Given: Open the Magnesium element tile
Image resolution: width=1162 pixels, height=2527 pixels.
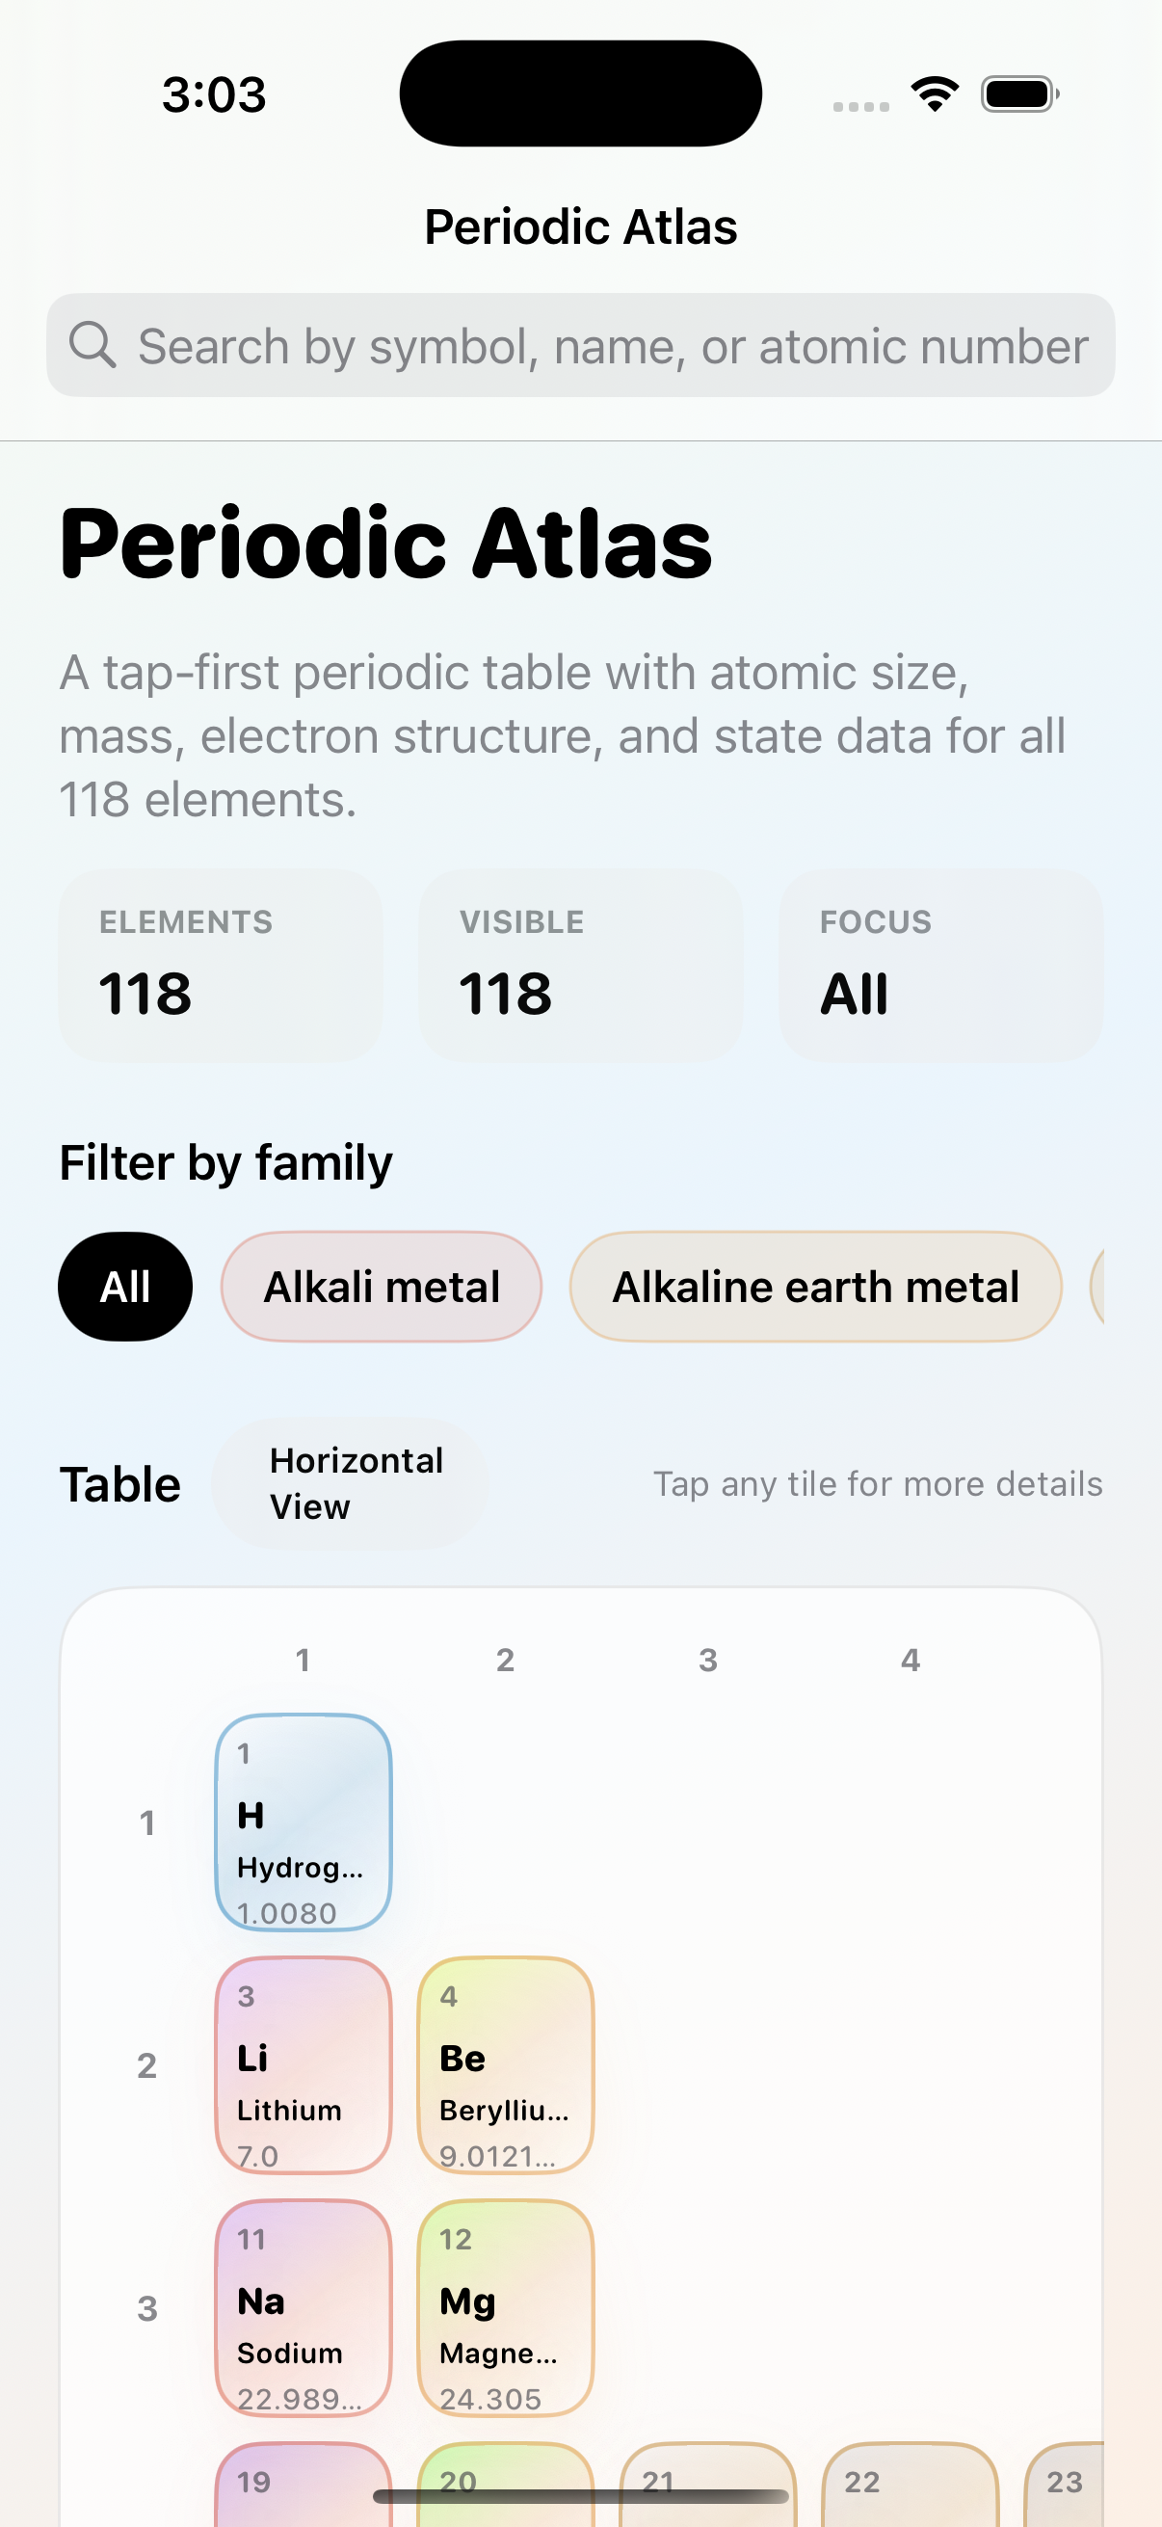Looking at the screenshot, I should tap(505, 2306).
